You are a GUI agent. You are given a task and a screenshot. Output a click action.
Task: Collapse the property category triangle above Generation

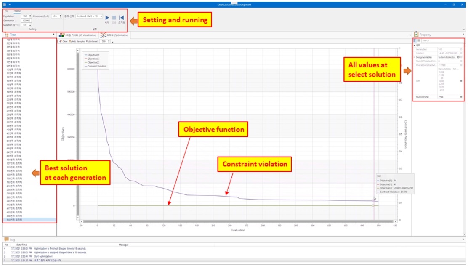coord(414,45)
